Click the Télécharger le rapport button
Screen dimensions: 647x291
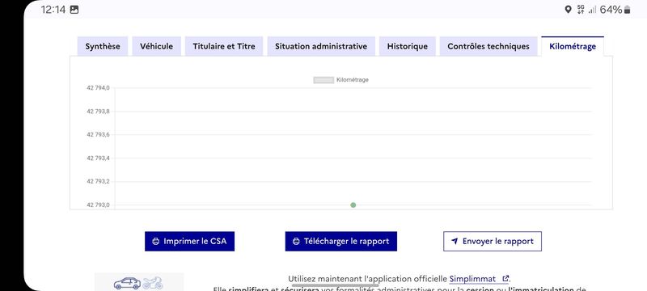340,241
